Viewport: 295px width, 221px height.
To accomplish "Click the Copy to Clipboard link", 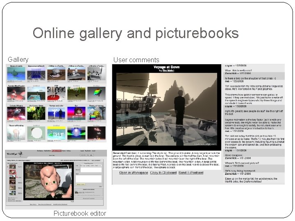I will [163, 173].
